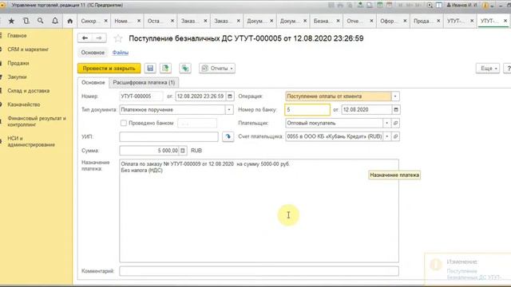Switch to the Расшифровка платежа (1) tab
Viewport: 511px width, 287px height.
144,83
